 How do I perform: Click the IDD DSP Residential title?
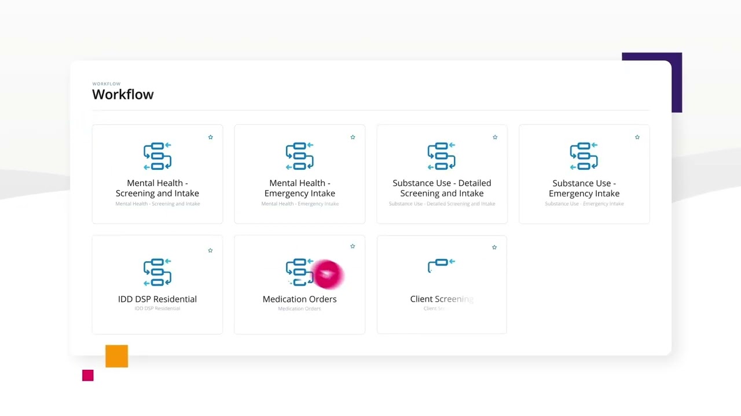(157, 299)
